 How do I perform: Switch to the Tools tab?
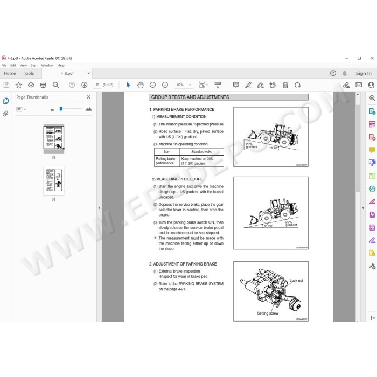(29, 73)
